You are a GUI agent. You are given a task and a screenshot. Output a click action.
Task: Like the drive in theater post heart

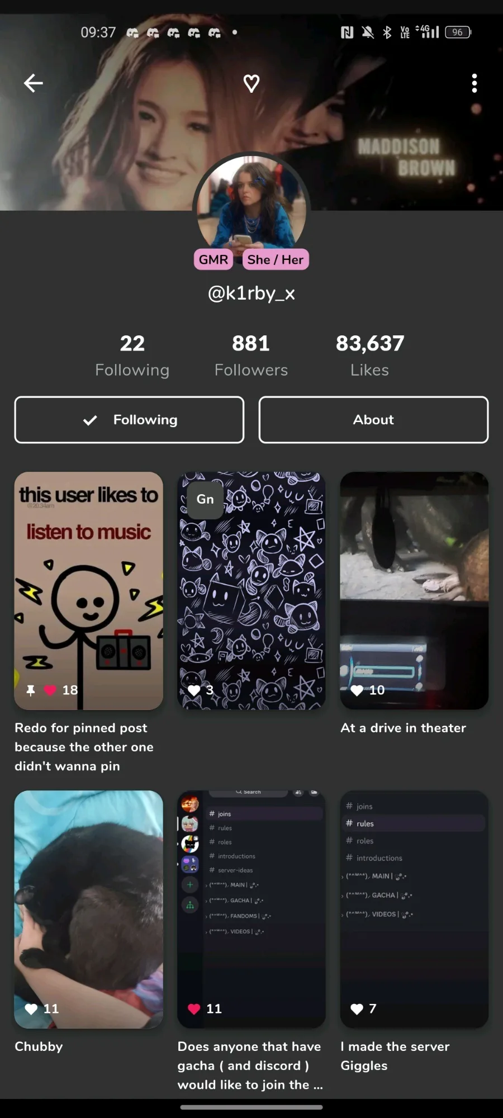point(357,690)
